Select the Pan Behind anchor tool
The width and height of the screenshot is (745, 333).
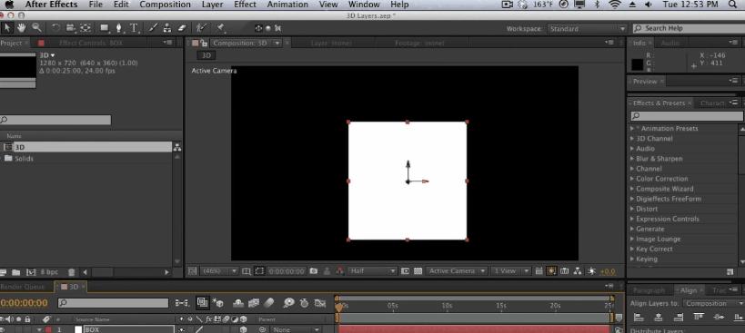[86, 28]
